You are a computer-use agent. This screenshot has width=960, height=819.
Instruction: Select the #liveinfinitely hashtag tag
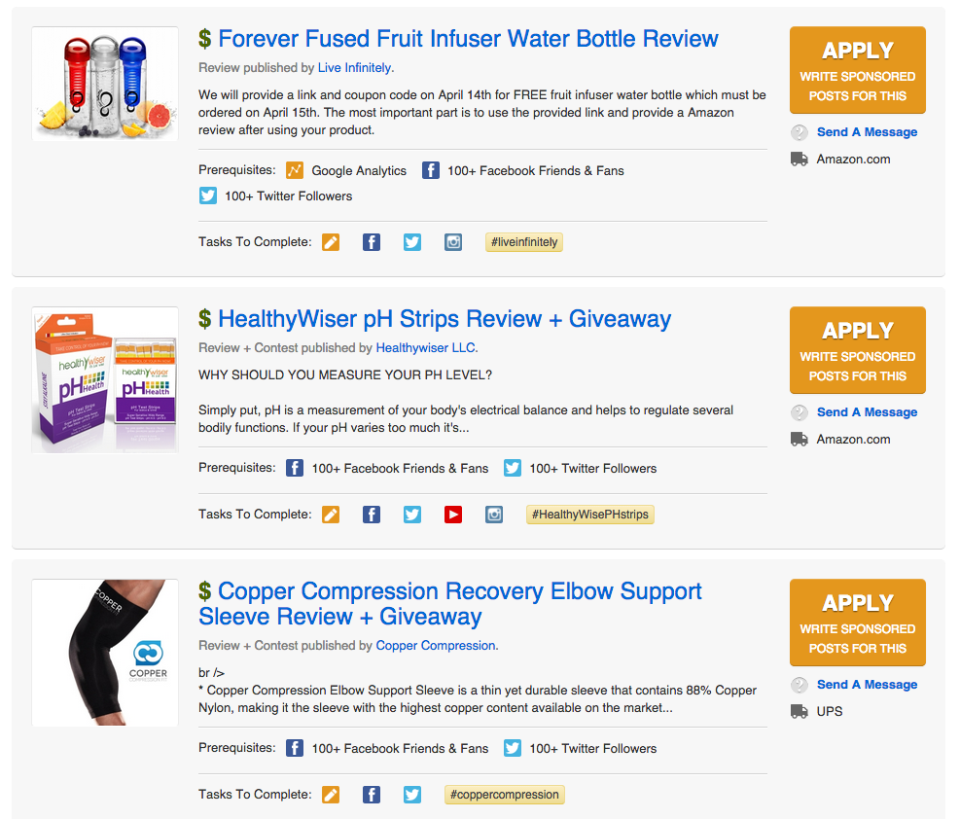click(x=524, y=242)
